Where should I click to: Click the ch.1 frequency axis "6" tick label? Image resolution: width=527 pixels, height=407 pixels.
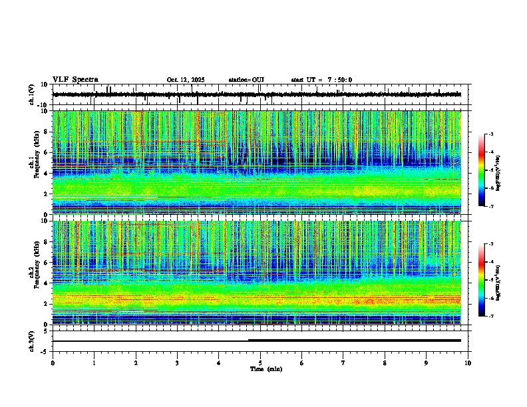pyautogui.click(x=47, y=153)
